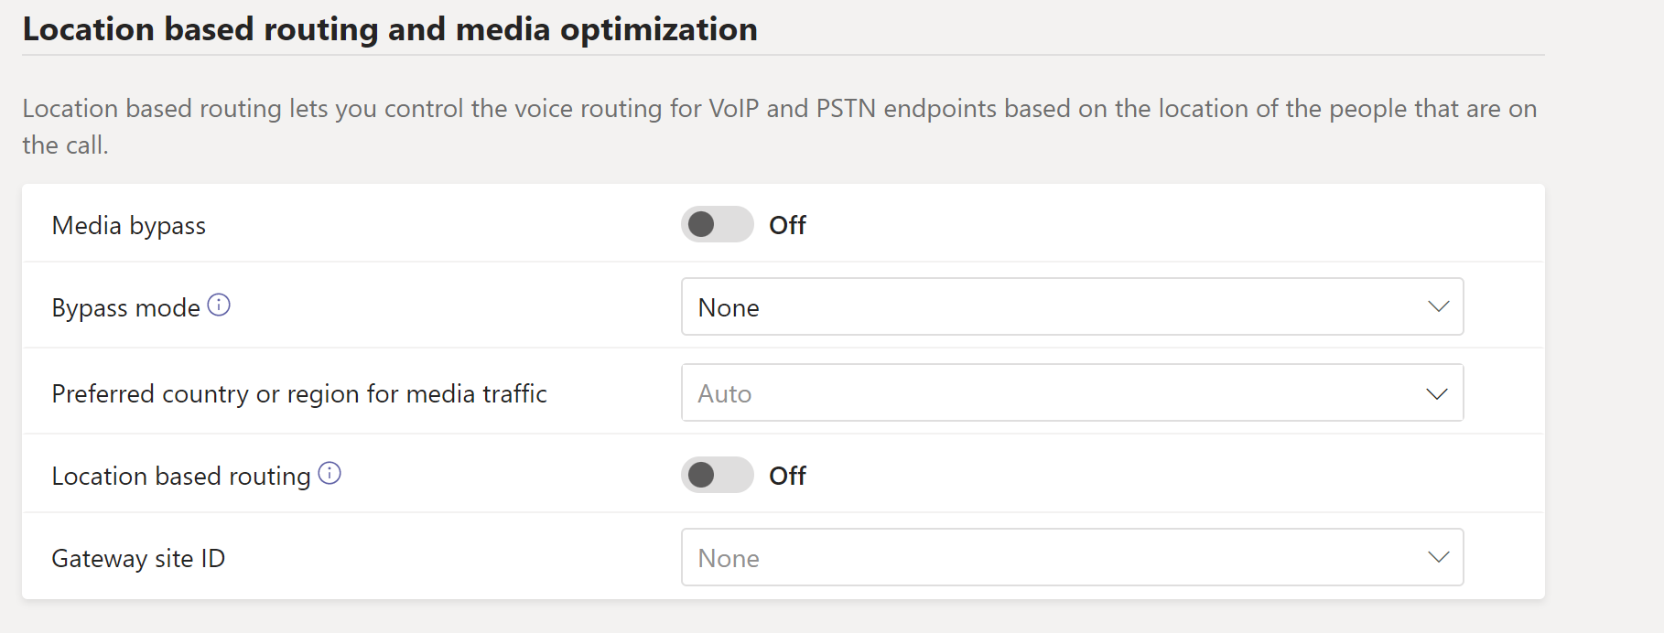Click the chevron arrow in Gateway site ID field
Viewport: 1664px width, 633px height.
[x=1438, y=557]
